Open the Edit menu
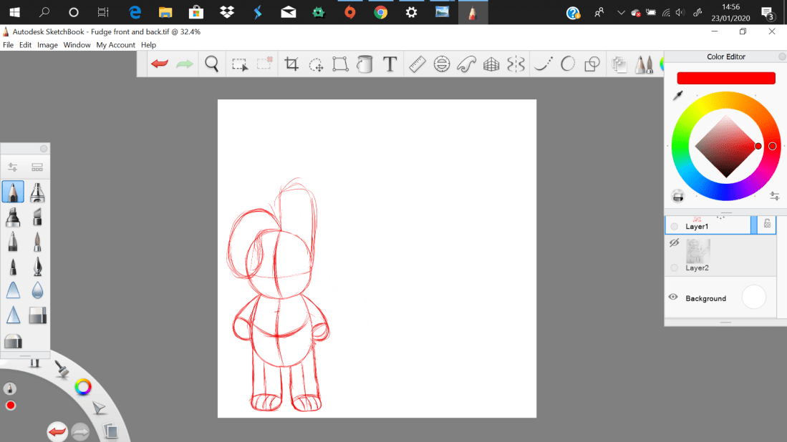The image size is (787, 442). [x=25, y=45]
